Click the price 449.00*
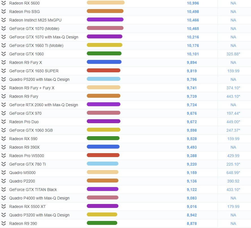 pyautogui.click(x=233, y=122)
